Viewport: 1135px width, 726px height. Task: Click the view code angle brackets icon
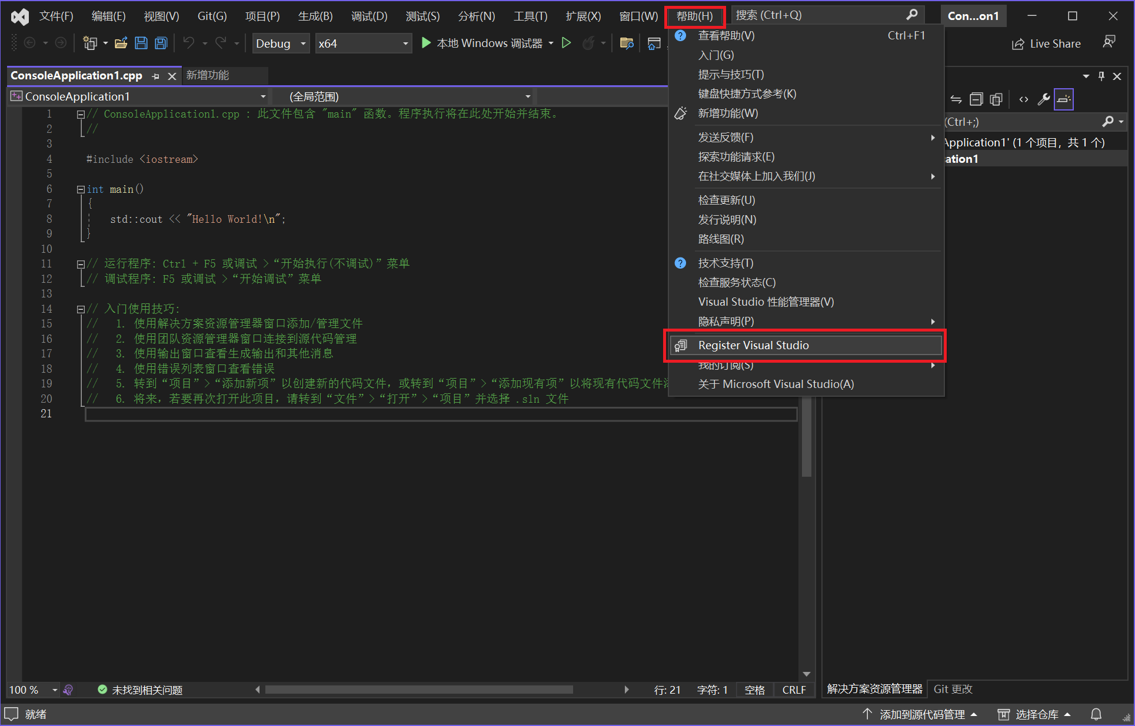[x=1024, y=99]
